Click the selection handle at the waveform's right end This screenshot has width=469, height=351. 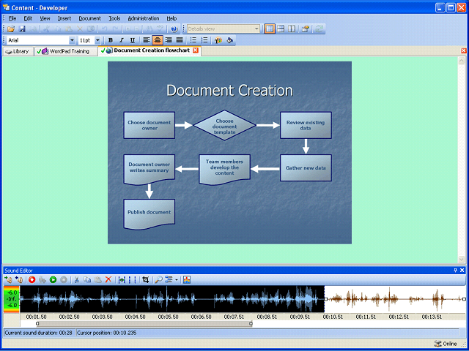pos(464,299)
